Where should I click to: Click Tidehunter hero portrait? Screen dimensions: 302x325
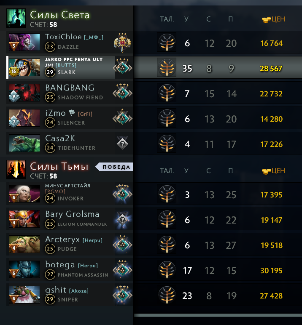pyautogui.click(x=24, y=143)
